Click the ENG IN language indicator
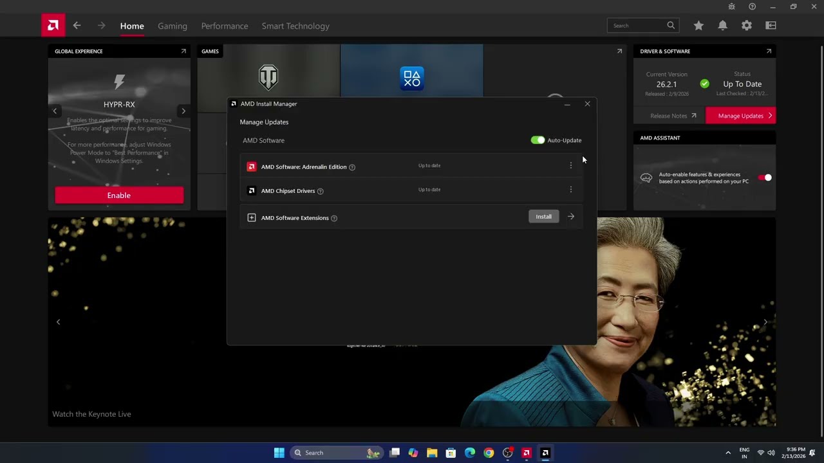 click(x=744, y=453)
